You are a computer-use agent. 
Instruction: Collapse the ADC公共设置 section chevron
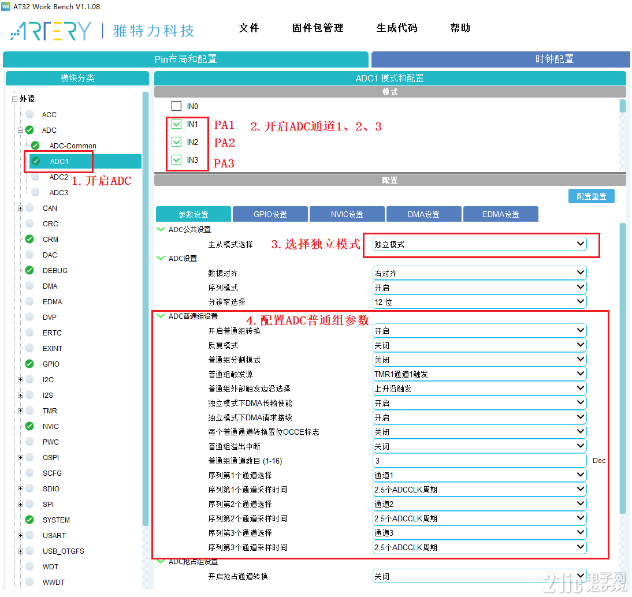[x=161, y=229]
